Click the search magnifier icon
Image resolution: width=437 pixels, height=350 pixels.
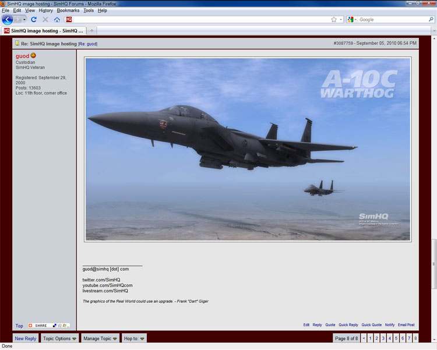pyautogui.click(x=431, y=19)
